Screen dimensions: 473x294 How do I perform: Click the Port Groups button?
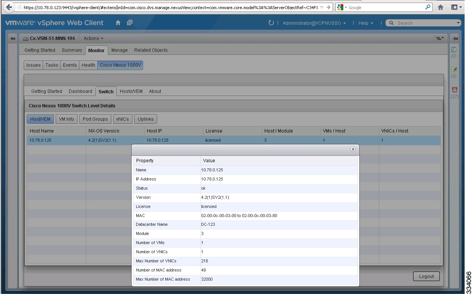[95, 119]
